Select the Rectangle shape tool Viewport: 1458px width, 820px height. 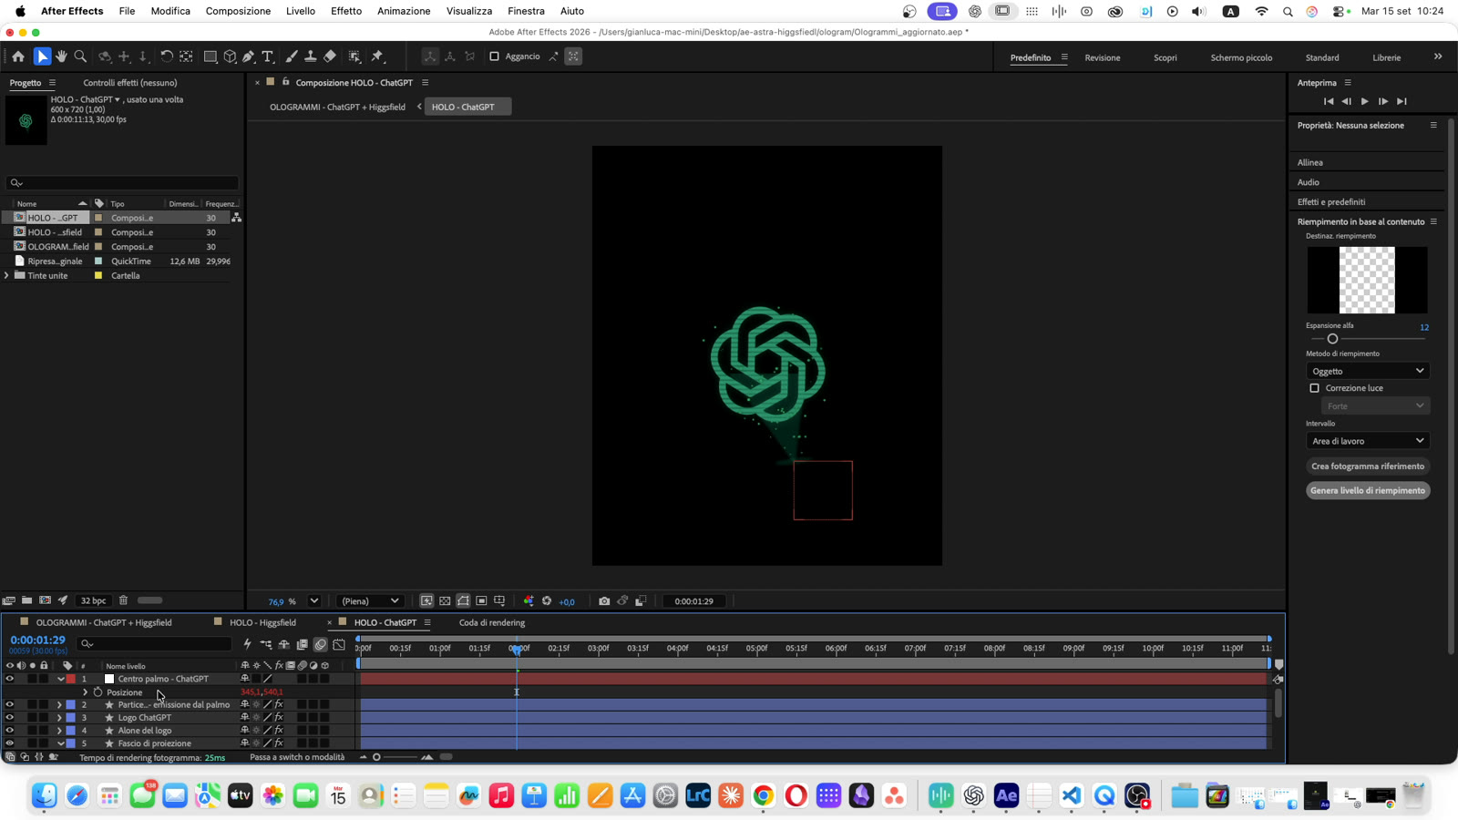pos(210,56)
